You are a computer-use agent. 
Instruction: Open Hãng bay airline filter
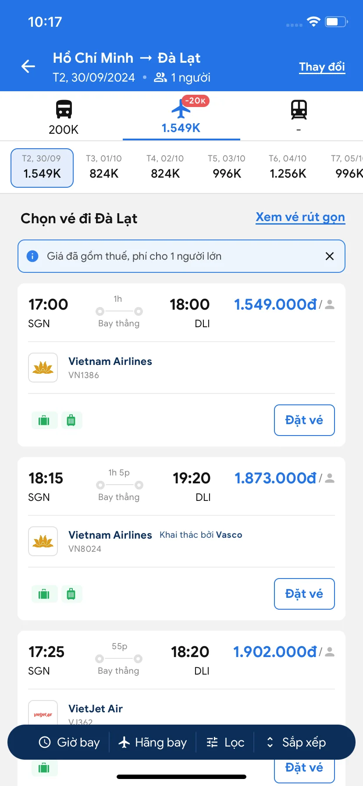(x=153, y=742)
